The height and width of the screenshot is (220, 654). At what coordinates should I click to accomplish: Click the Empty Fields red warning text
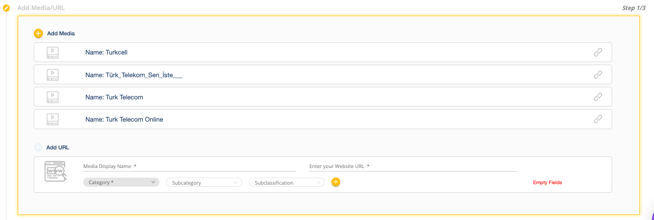[548, 183]
